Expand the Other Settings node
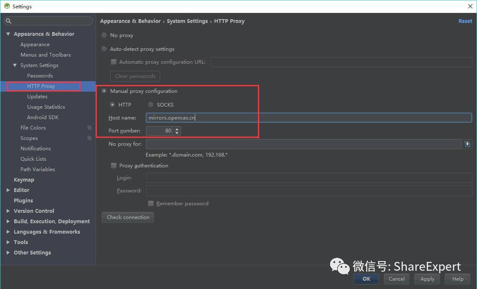 coord(8,253)
